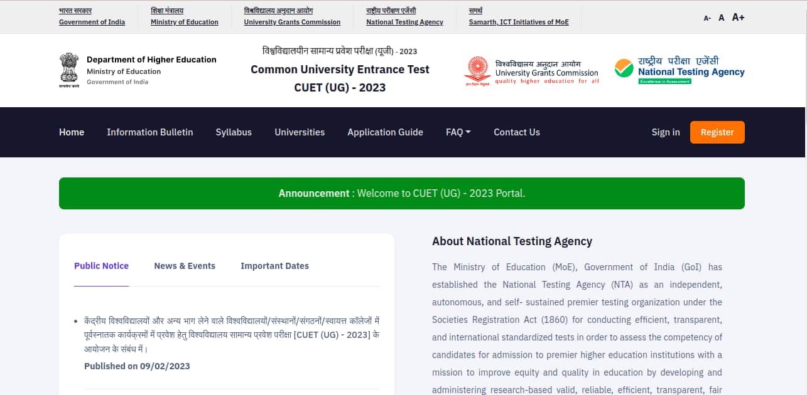Open the Universities page from the navbar

point(300,132)
